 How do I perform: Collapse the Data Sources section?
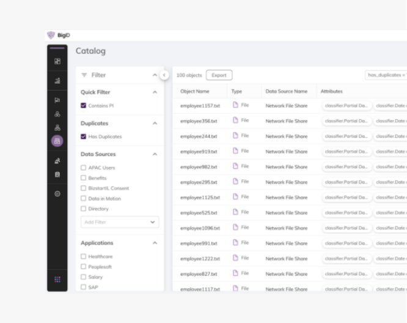[155, 154]
